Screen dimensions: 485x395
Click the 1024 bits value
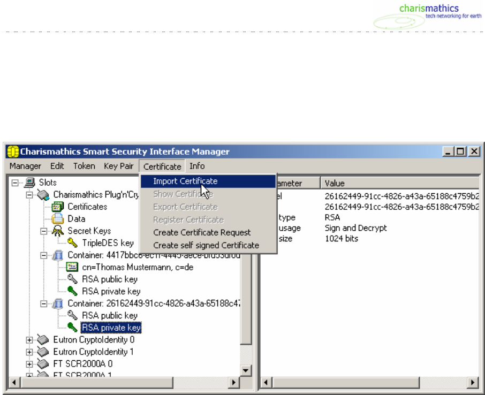[341, 239]
